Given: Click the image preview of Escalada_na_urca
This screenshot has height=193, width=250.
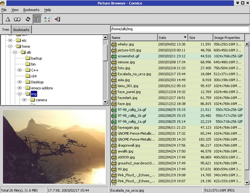Looking at the screenshot, I should pyautogui.click(x=55, y=147).
